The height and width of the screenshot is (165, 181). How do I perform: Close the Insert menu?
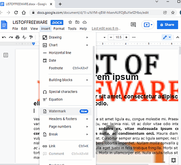(45, 29)
